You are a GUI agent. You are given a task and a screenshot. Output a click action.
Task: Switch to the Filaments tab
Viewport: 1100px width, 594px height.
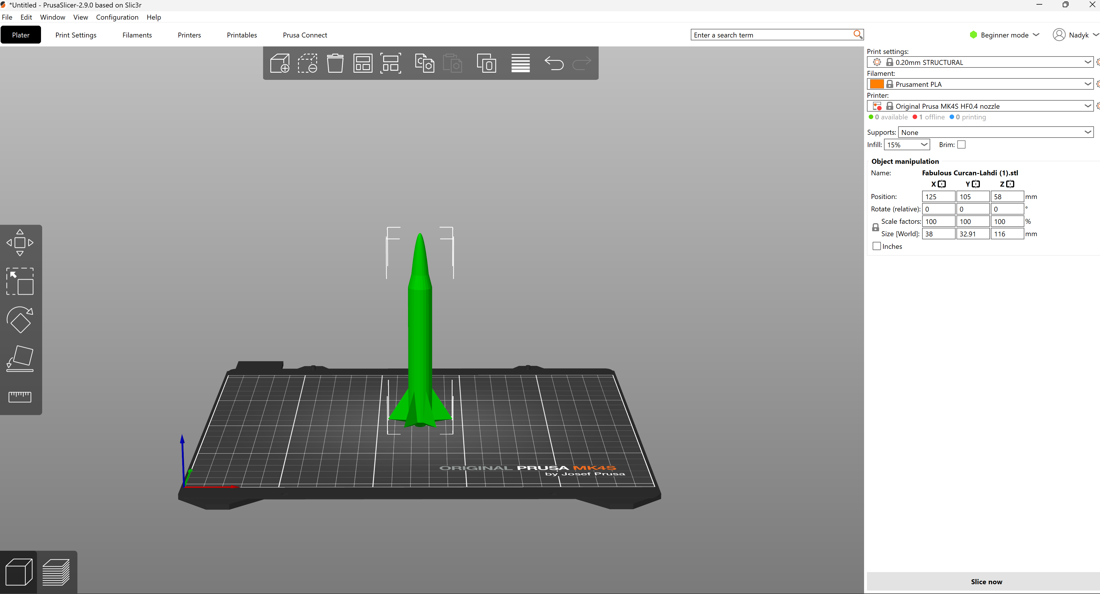[x=137, y=35]
